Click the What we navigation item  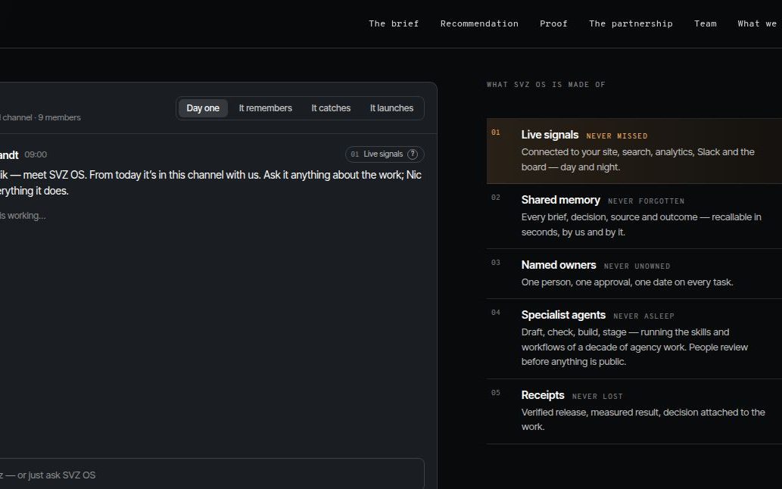757,23
